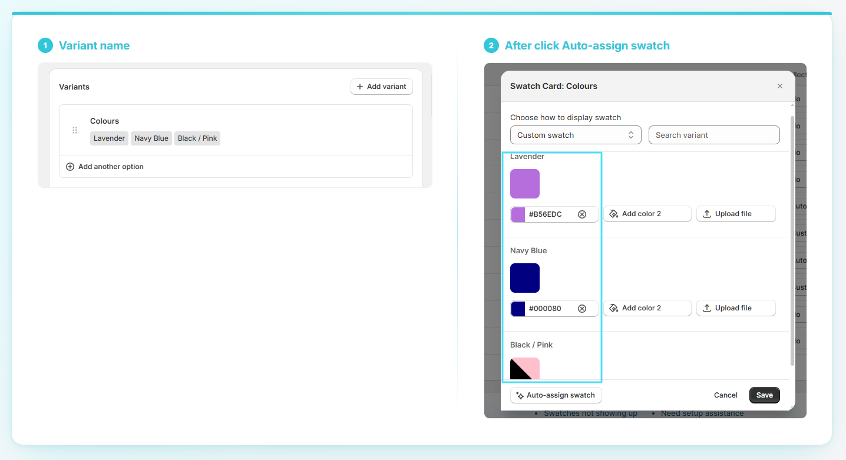Select the large Lavender purple swatch
The width and height of the screenshot is (846, 460).
coord(525,184)
